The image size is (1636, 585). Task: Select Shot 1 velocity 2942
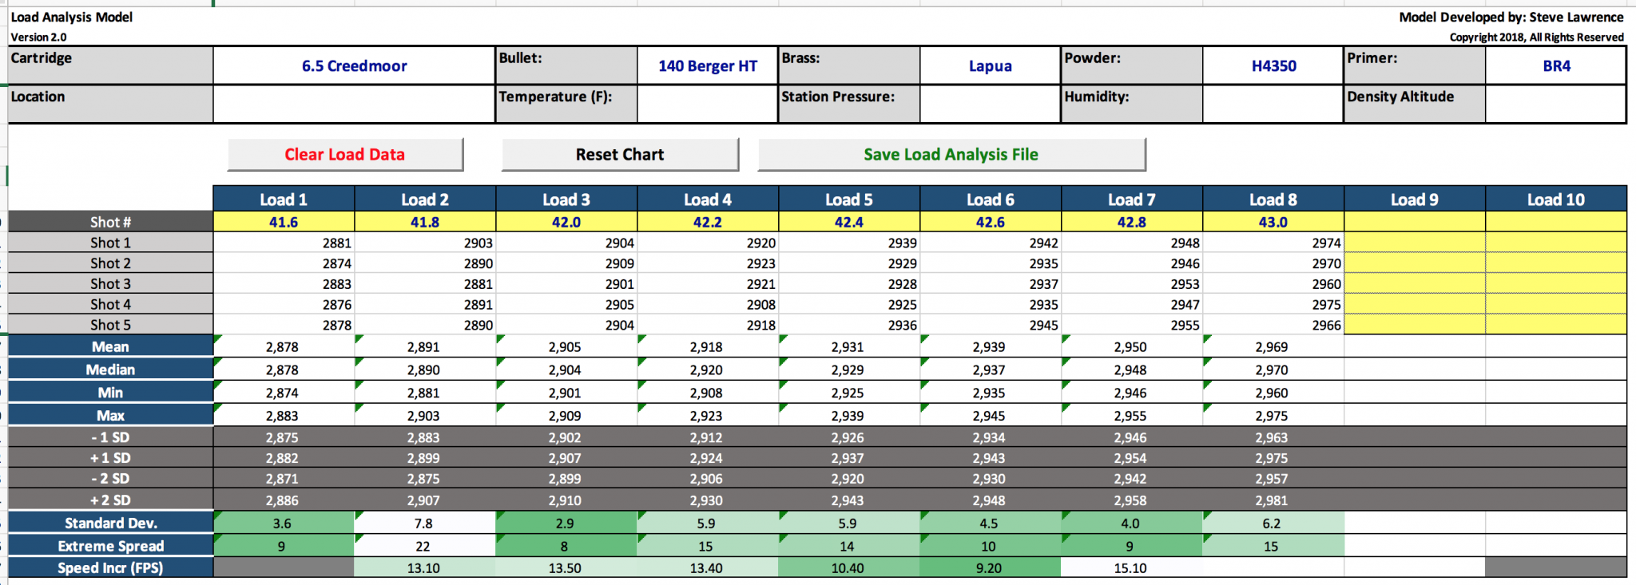point(991,243)
